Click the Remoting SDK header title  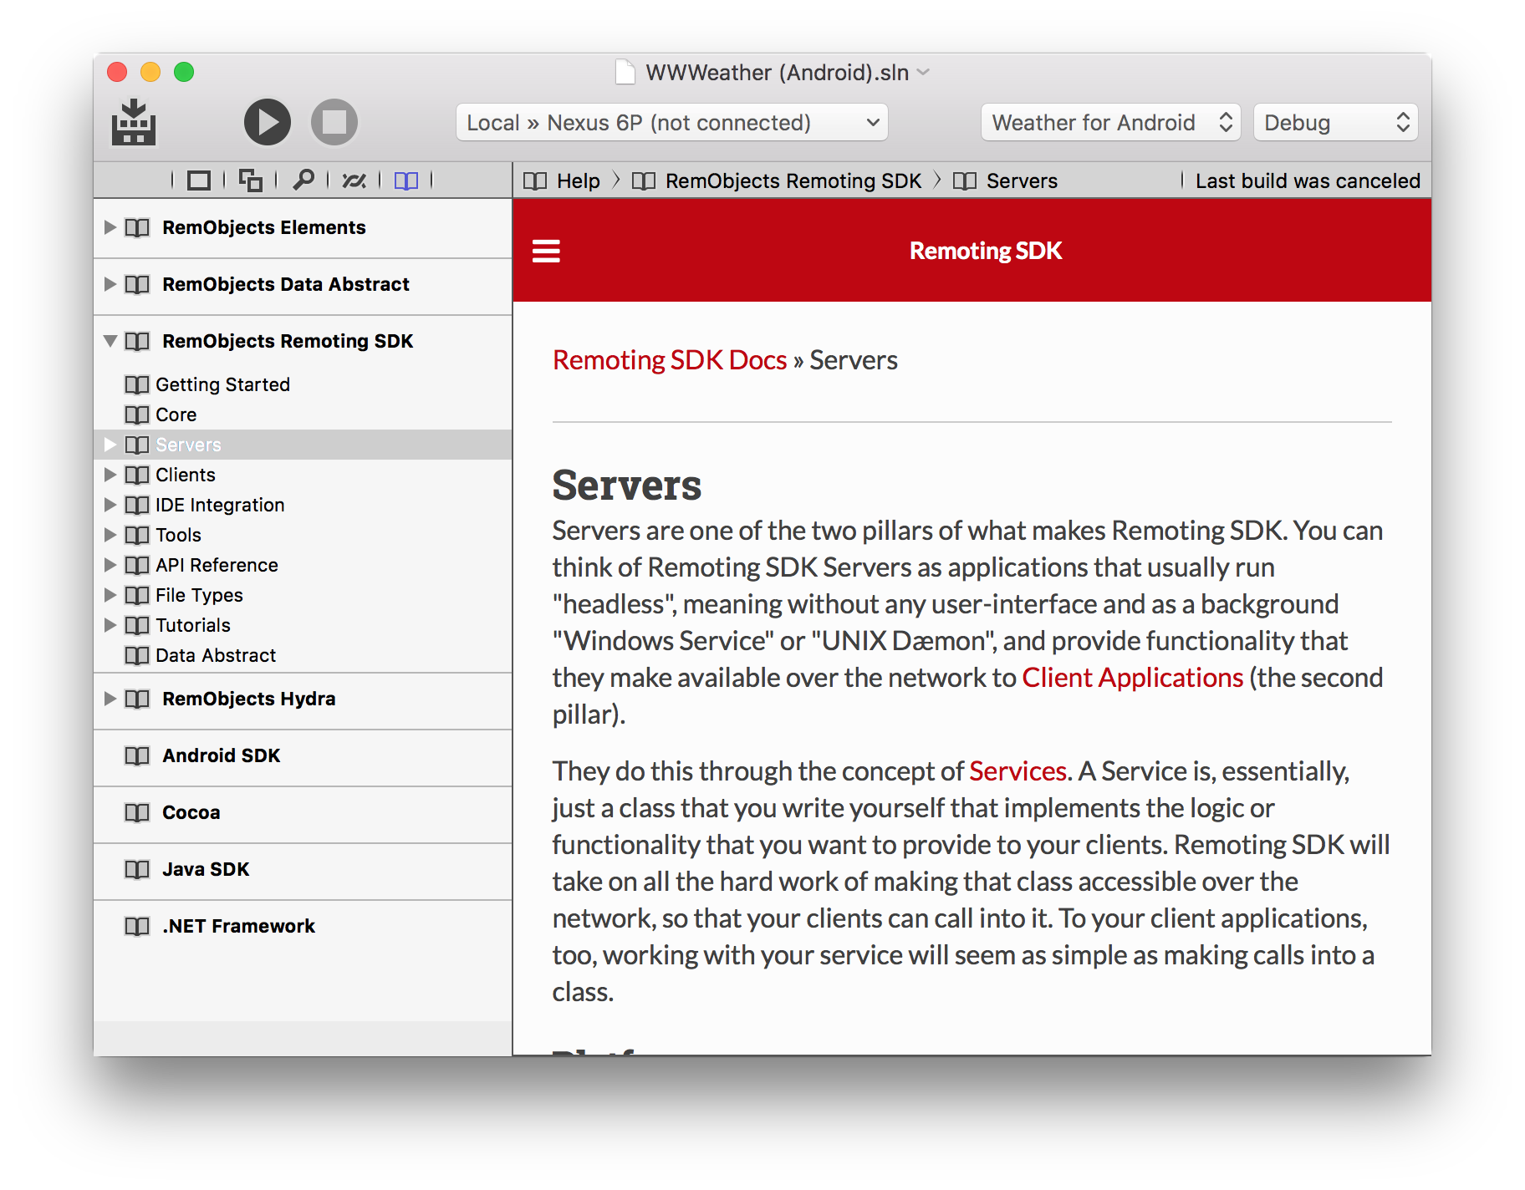986,251
